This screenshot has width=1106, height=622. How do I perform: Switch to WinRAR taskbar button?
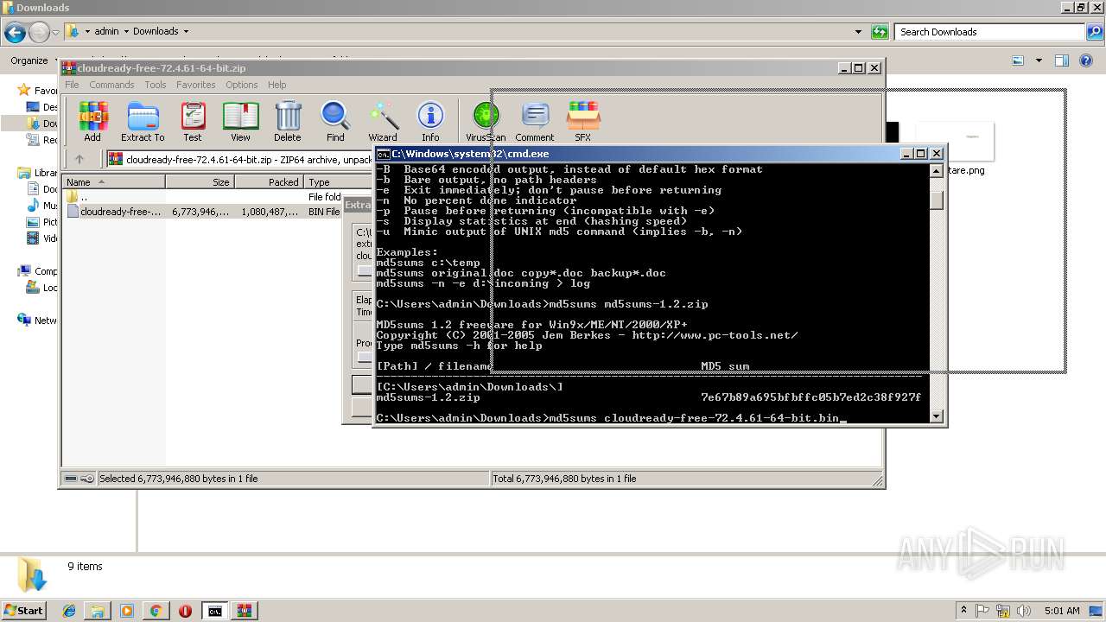(244, 611)
